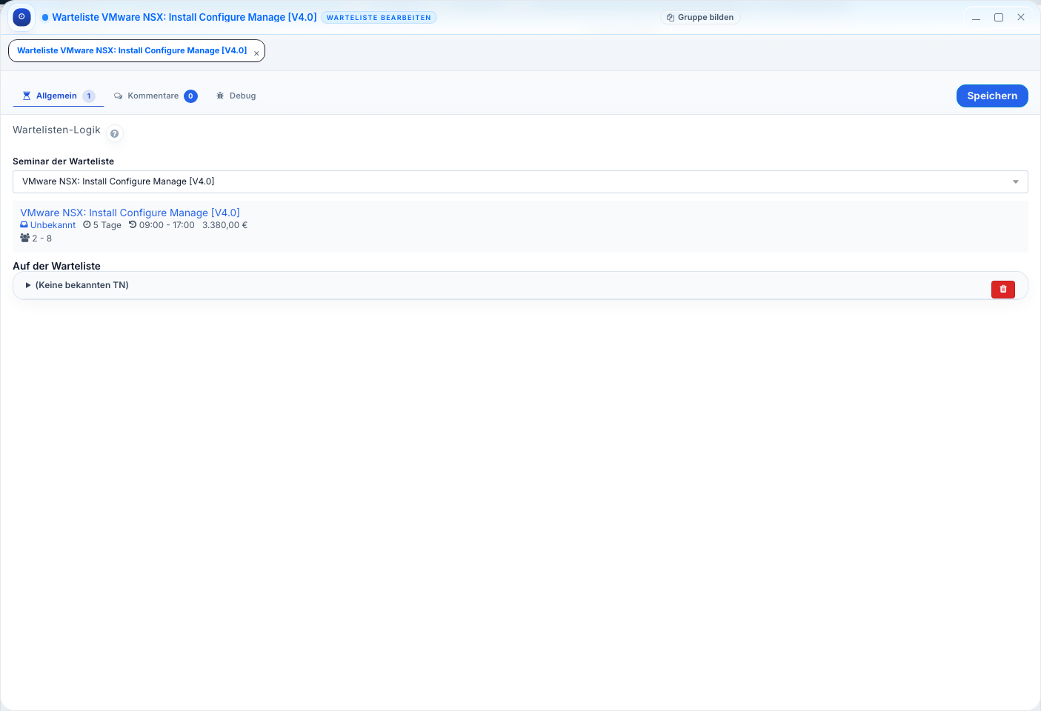Open the Wartelisten-Logik help question mark

(114, 134)
